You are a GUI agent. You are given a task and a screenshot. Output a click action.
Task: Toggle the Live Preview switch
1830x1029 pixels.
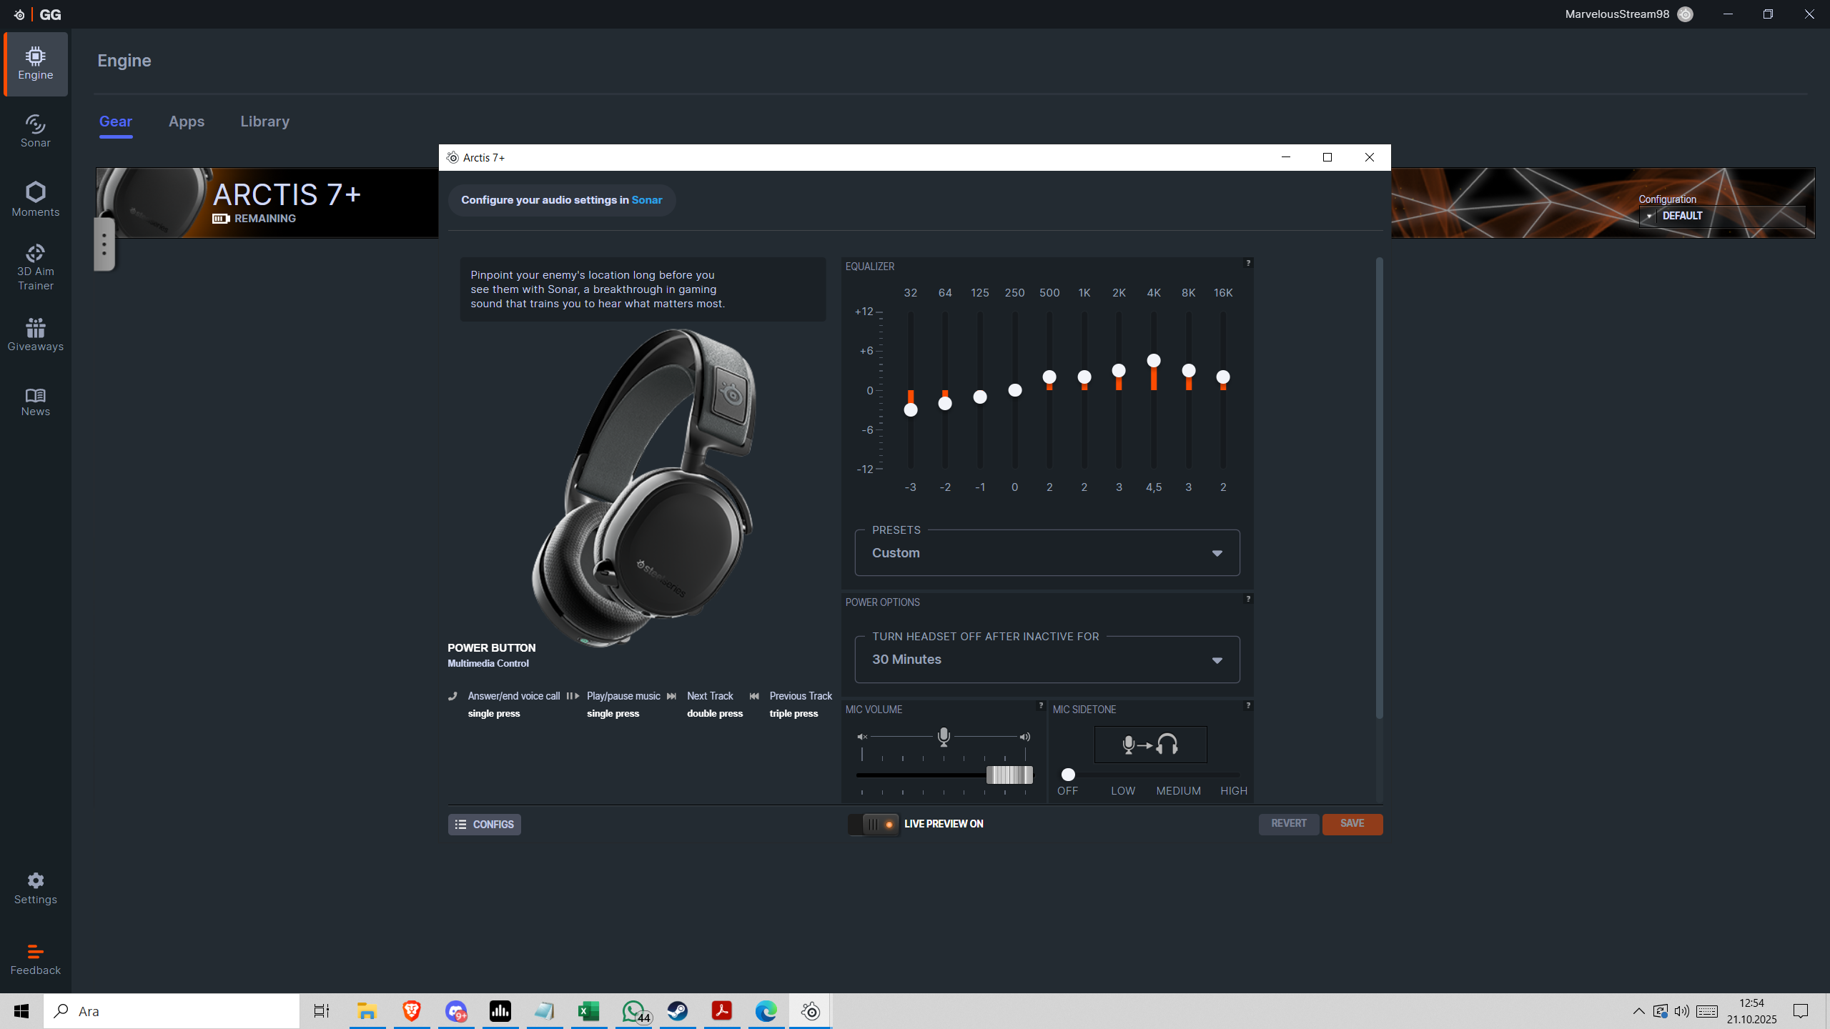point(874,824)
